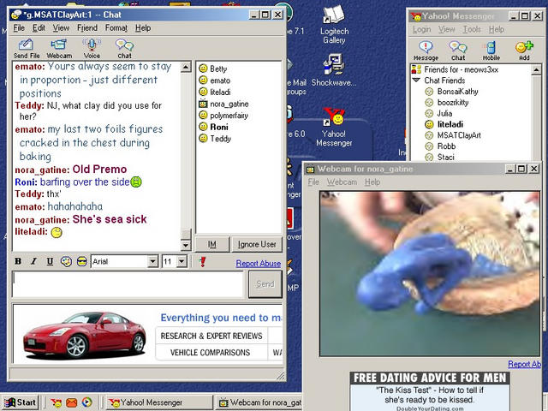Select Staci in friends list

coord(439,158)
